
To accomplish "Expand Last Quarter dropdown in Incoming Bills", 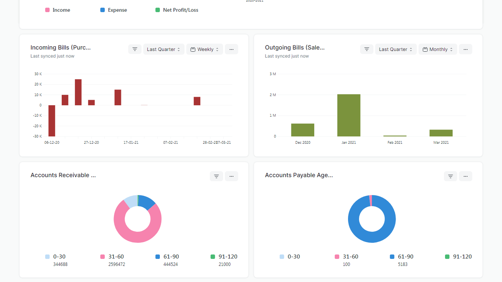I will (163, 49).
